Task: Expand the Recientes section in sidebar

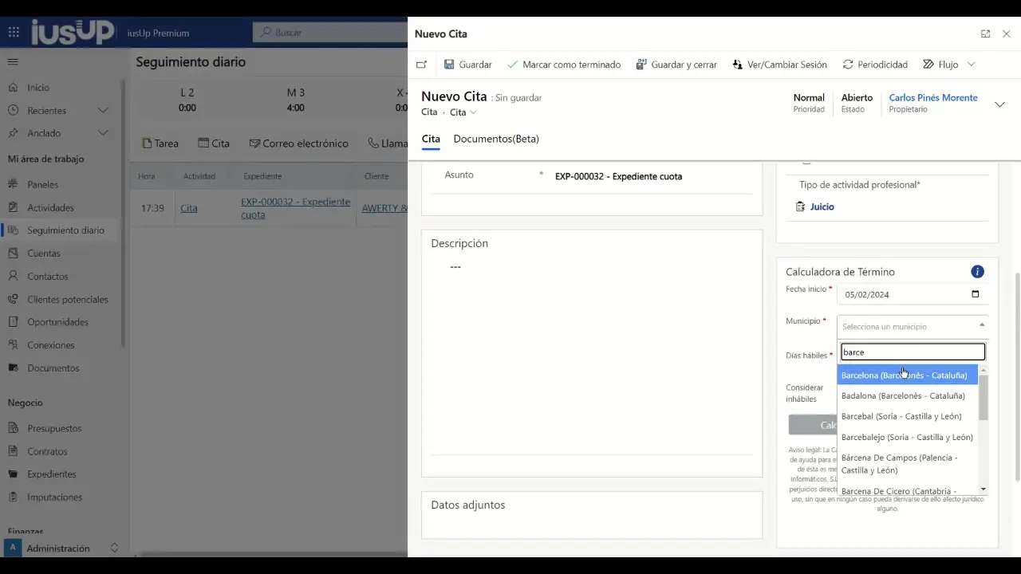Action: pyautogui.click(x=103, y=111)
